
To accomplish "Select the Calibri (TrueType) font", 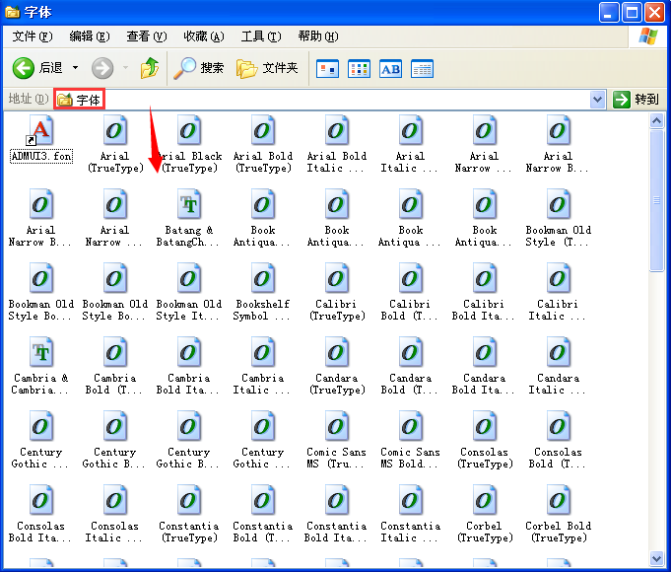I will (336, 293).
